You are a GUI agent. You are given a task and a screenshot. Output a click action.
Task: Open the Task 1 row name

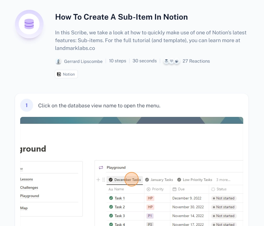coord(120,198)
